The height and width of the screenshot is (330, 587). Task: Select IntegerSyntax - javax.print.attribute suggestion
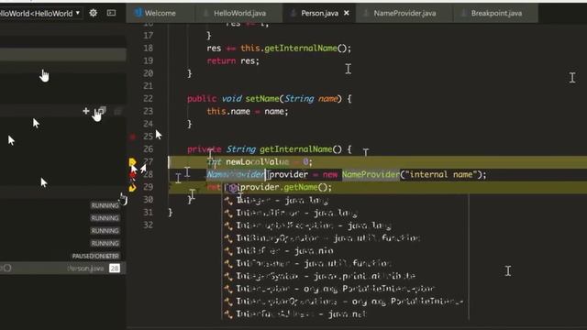345,276
